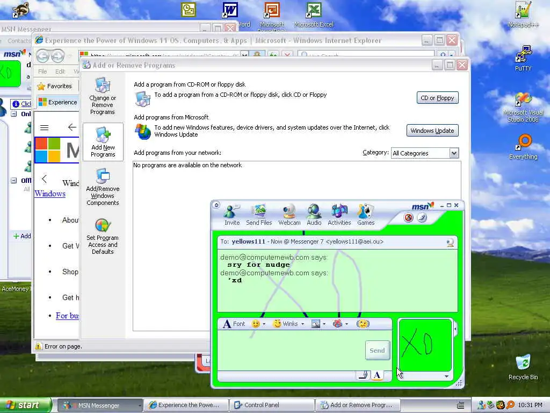This screenshot has width=550, height=413.
Task: Click the Microsoft logo on web page
Action: [57, 151]
